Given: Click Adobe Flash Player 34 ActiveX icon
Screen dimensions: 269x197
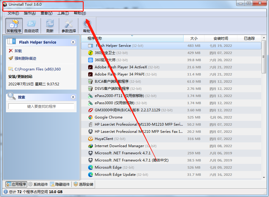Looking at the screenshot, I should [x=90, y=67].
